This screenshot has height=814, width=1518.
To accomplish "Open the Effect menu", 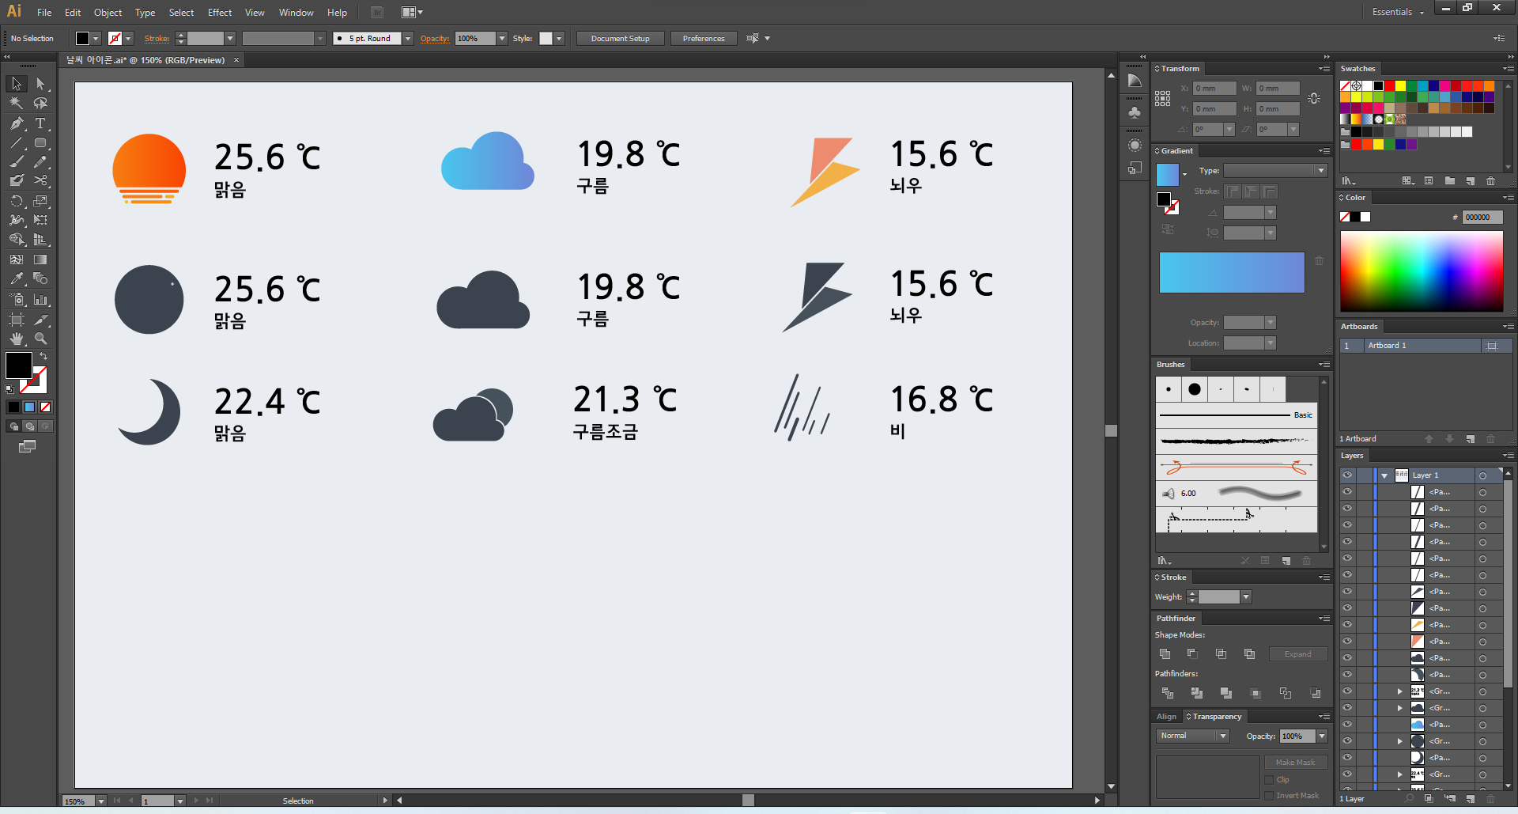I will (220, 13).
